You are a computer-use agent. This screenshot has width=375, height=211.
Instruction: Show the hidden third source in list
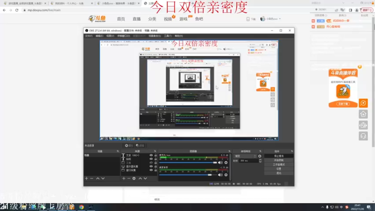point(151,163)
